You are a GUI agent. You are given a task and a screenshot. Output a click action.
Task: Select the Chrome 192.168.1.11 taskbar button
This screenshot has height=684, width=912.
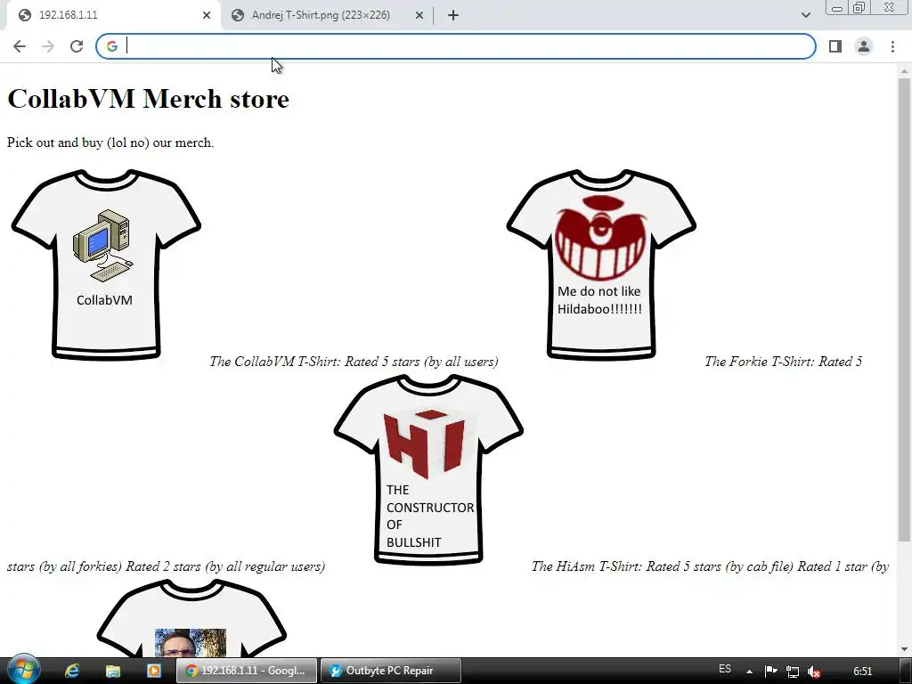coord(247,671)
